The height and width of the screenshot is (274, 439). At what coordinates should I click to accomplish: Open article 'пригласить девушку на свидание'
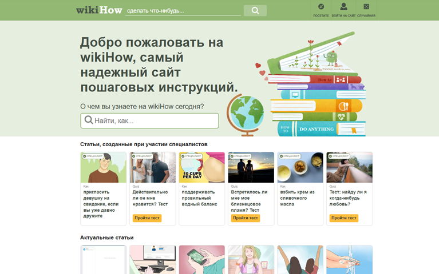click(x=101, y=204)
